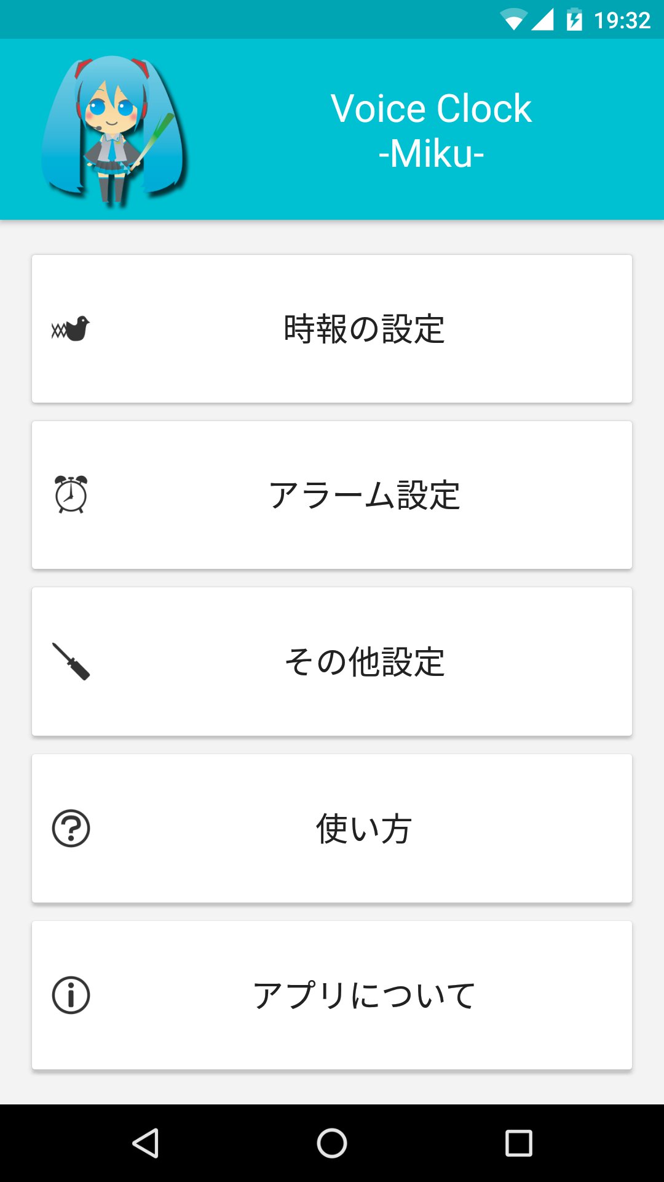Tap the Miku character avatar

pyautogui.click(x=114, y=131)
